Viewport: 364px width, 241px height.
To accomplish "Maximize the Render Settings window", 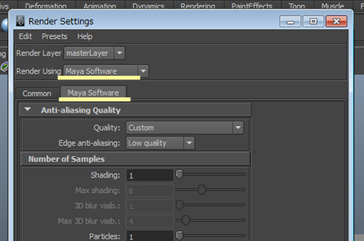I will coord(313,22).
